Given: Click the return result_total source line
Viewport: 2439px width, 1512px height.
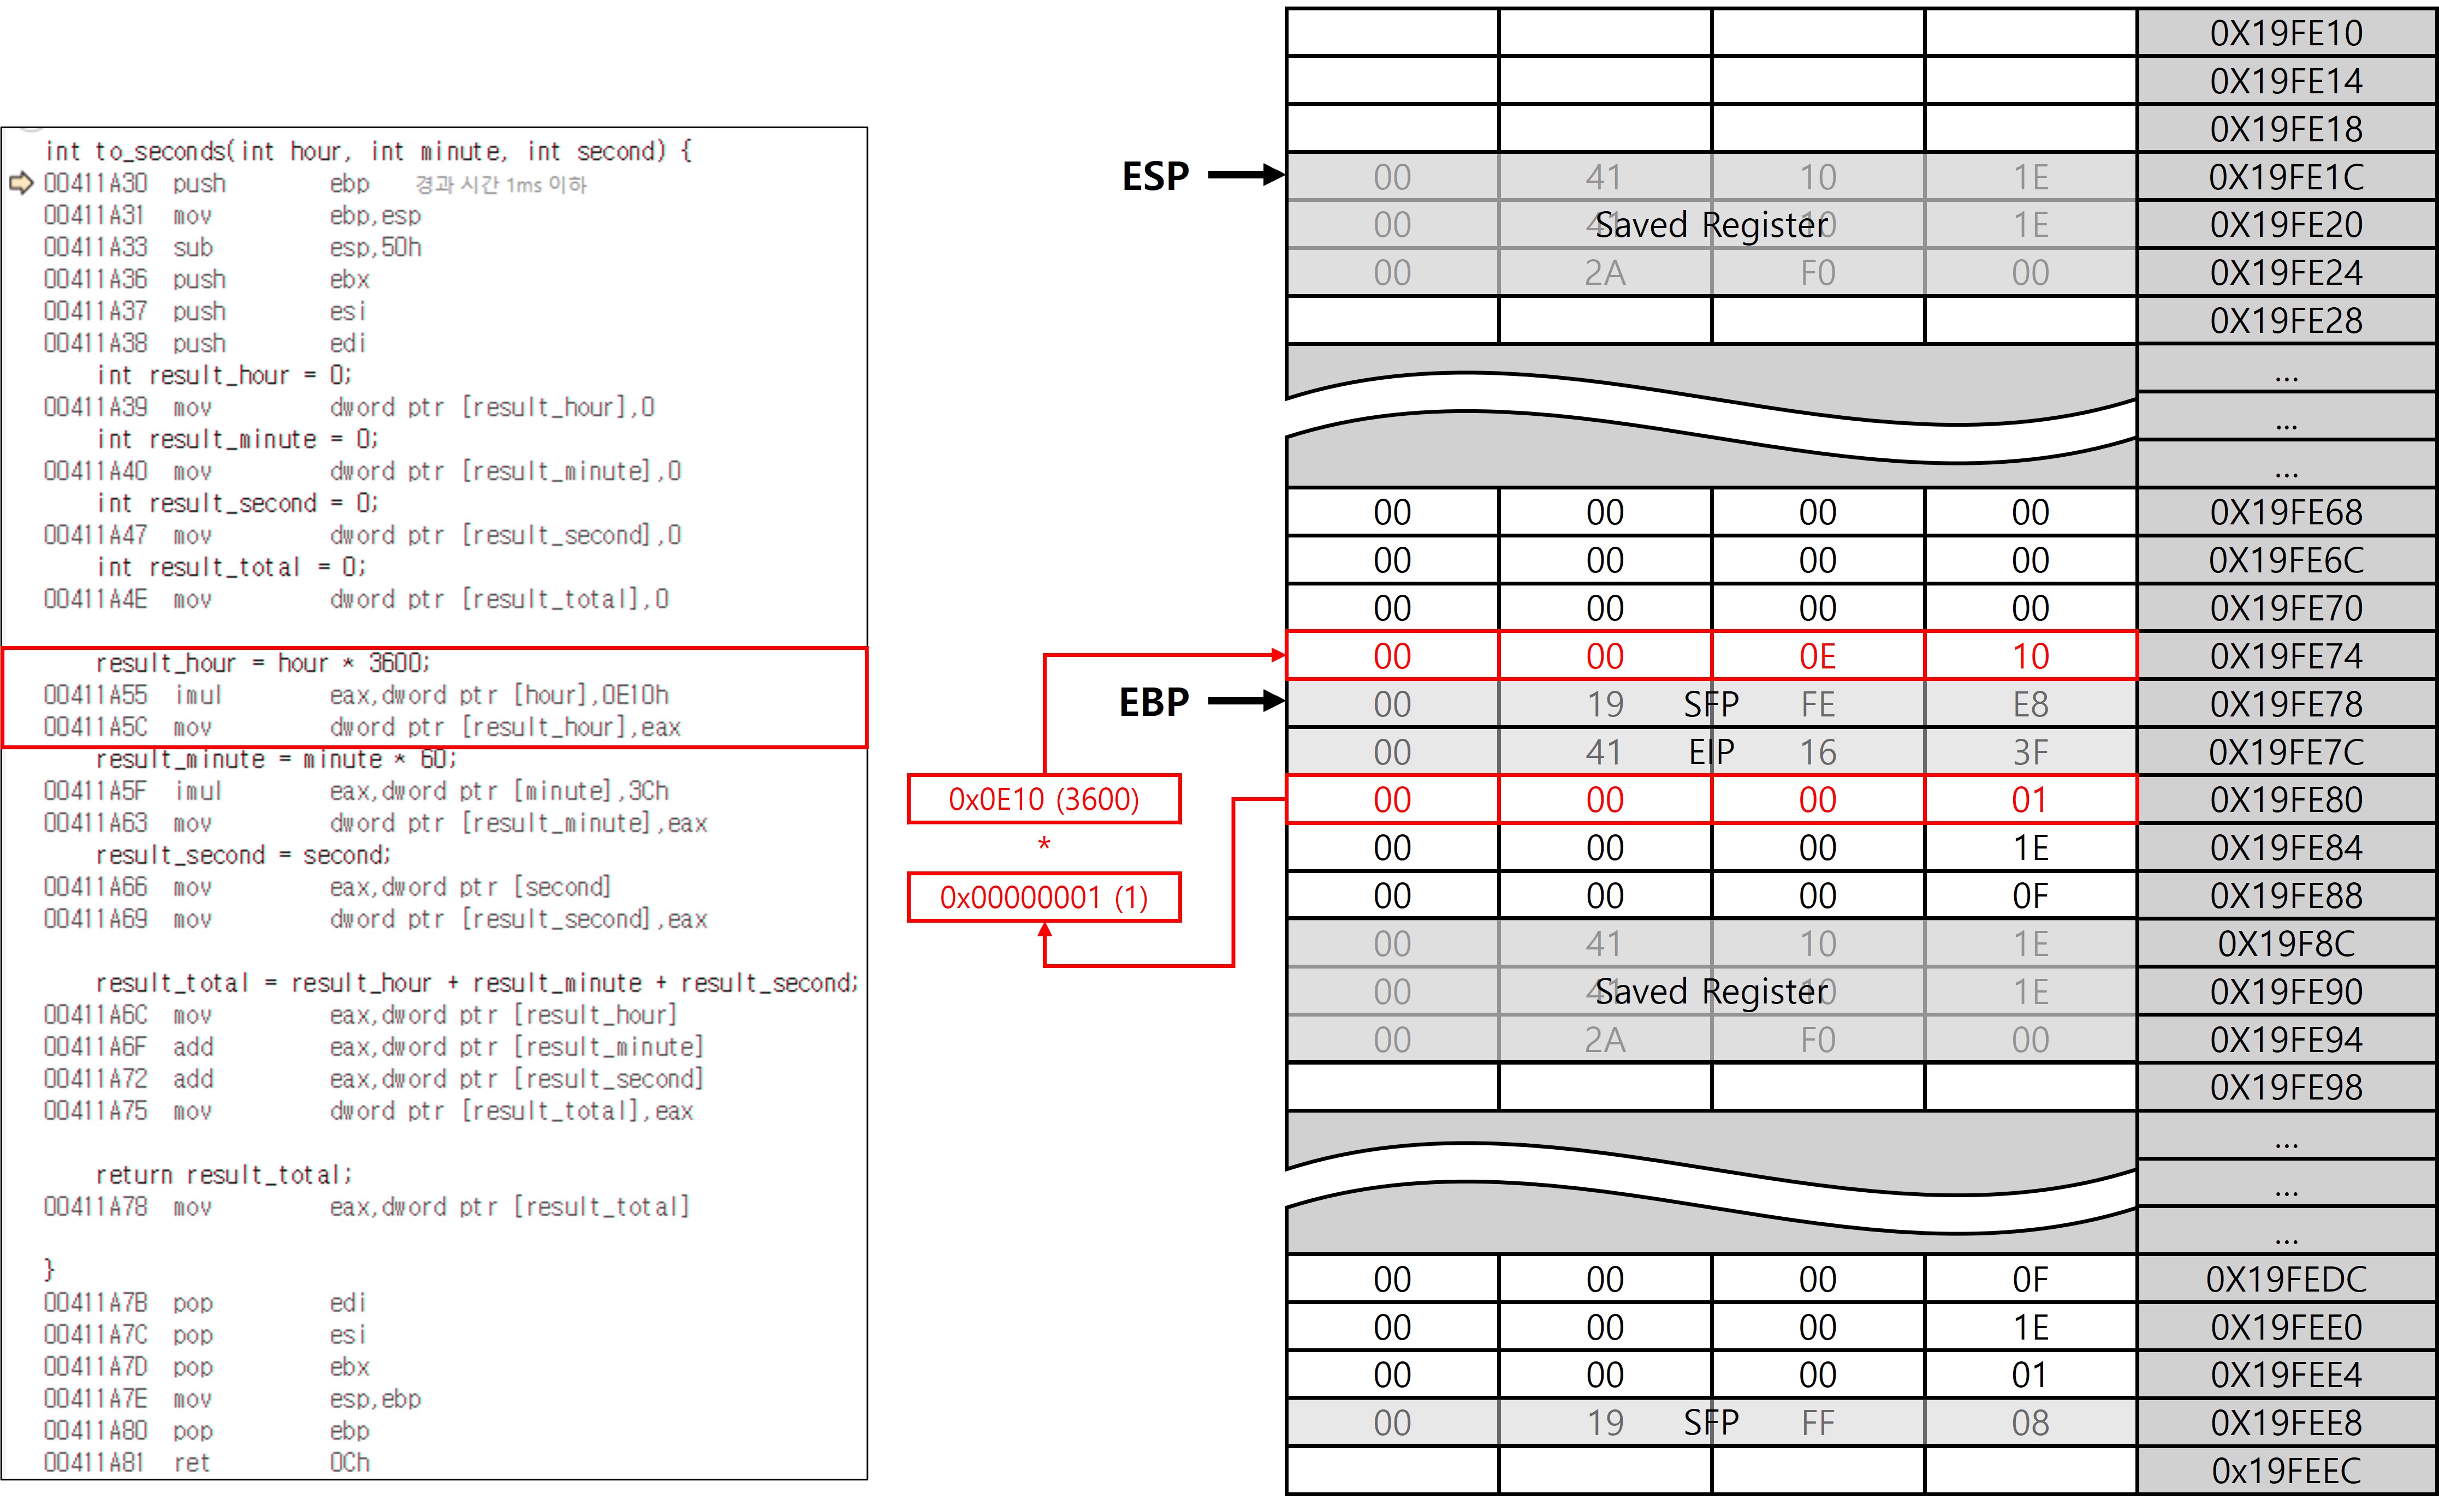Looking at the screenshot, I should [x=223, y=1175].
